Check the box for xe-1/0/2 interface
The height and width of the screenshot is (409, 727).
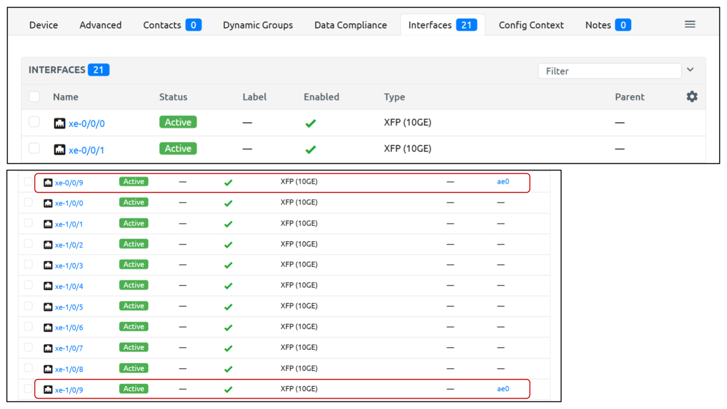point(28,244)
